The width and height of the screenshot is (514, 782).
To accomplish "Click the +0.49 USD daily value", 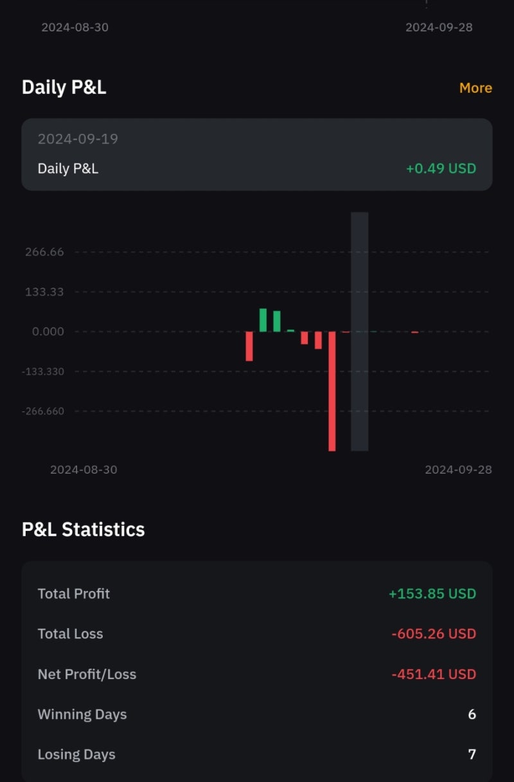I will pos(441,169).
